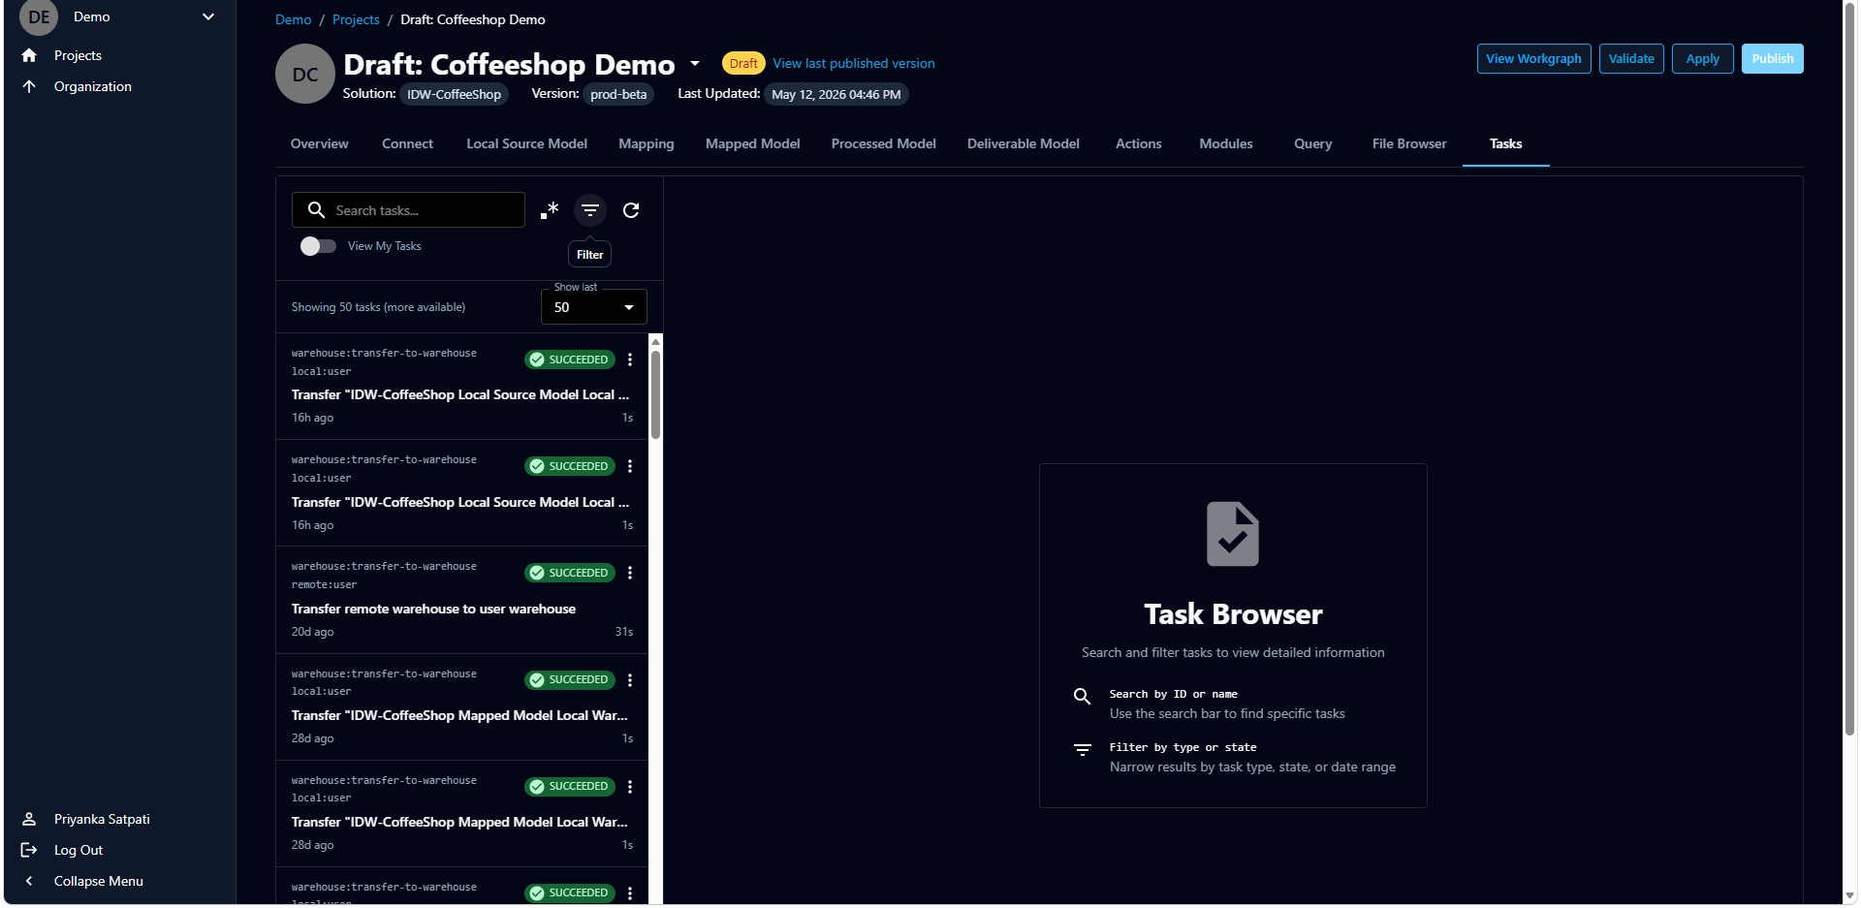Image resolution: width=1861 pixels, height=908 pixels.
Task: Click the Draft status badge
Action: [x=743, y=63]
